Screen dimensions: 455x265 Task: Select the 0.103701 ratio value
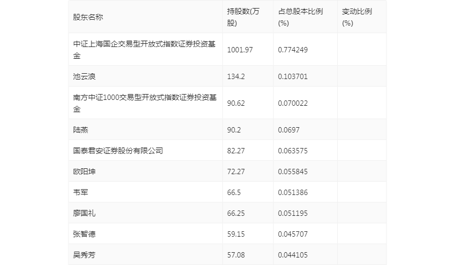pos(292,76)
